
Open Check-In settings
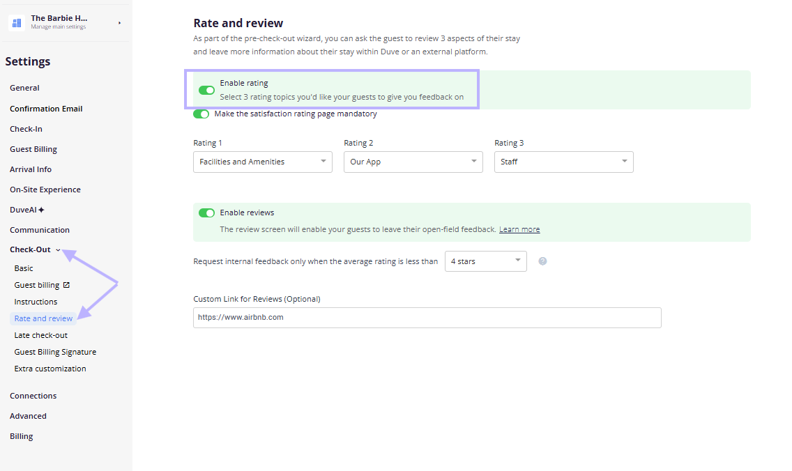26,129
